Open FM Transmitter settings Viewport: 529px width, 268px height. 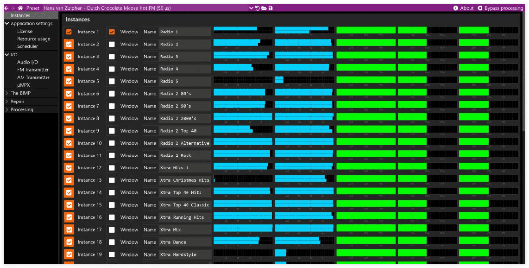click(x=33, y=70)
